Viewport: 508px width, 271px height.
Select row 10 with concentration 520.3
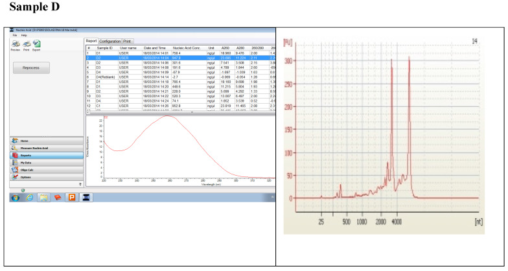click(x=180, y=96)
